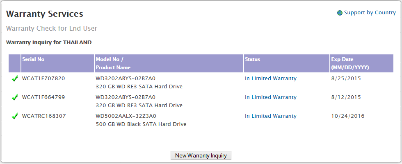The image size is (402, 164).
Task: Click the 500 GB WD Black product name
Action: point(141,124)
